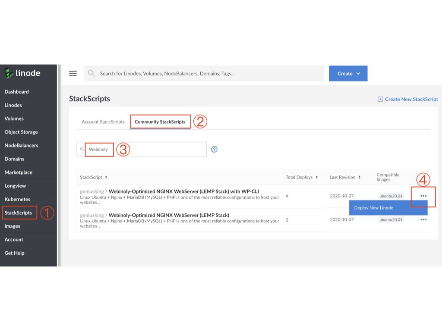Image resolution: width=442 pixels, height=331 pixels.
Task: Click geniusking author in second row
Action: point(92,215)
